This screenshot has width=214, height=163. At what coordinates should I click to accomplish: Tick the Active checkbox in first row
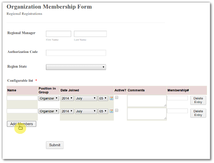(117, 97)
